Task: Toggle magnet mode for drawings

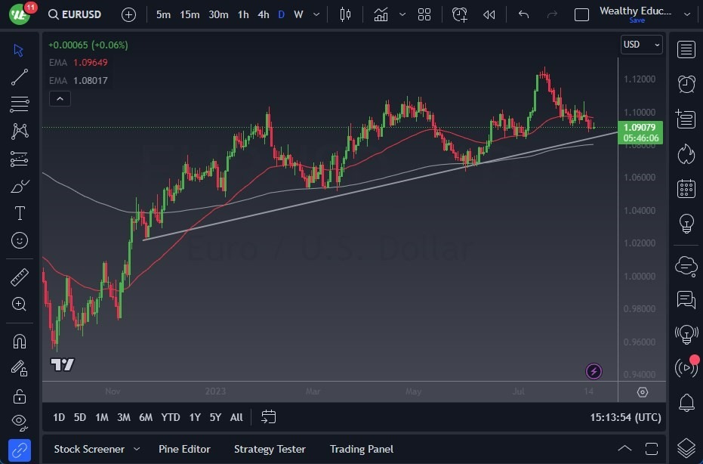Action: [x=20, y=341]
